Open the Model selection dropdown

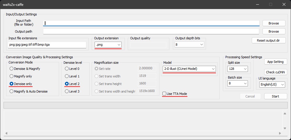coord(189,69)
